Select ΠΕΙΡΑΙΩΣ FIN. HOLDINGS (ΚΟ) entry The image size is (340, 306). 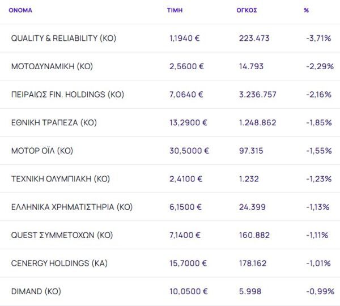pyautogui.click(x=67, y=94)
